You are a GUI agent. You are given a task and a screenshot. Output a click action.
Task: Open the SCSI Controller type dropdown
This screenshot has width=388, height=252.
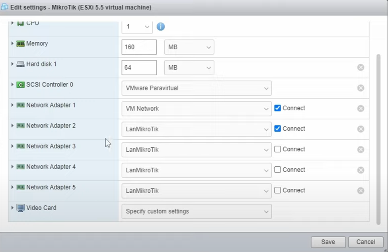(x=197, y=88)
